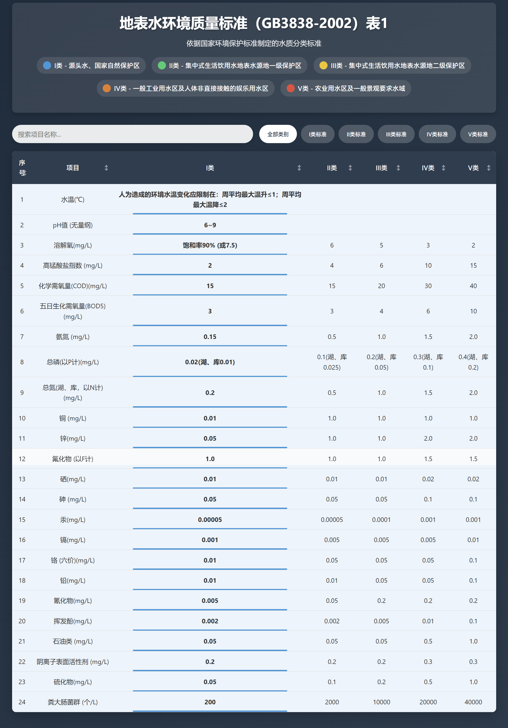Sort by V类 column arrow icon
Viewport: 508px width, 728px height.
click(x=489, y=168)
